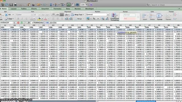Switch to the SmartArt tab
Image resolution: width=182 pixels, height=102 pixels.
(x=45, y=9)
